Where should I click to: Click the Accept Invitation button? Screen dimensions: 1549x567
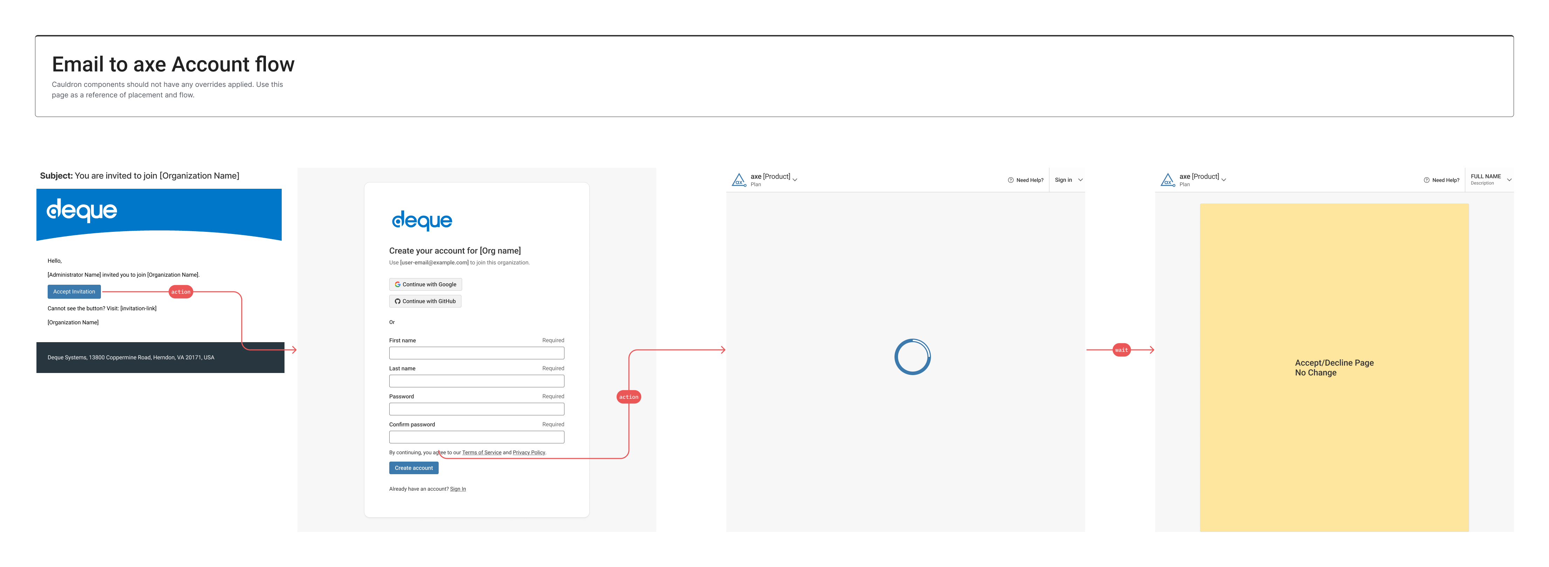(74, 292)
